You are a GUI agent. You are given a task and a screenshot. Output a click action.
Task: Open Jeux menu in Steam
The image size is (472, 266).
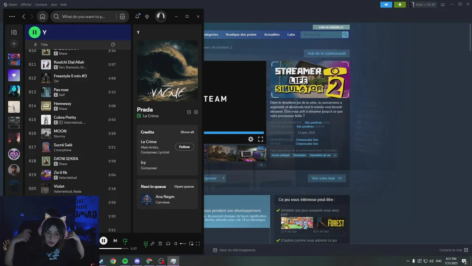click(x=54, y=4)
